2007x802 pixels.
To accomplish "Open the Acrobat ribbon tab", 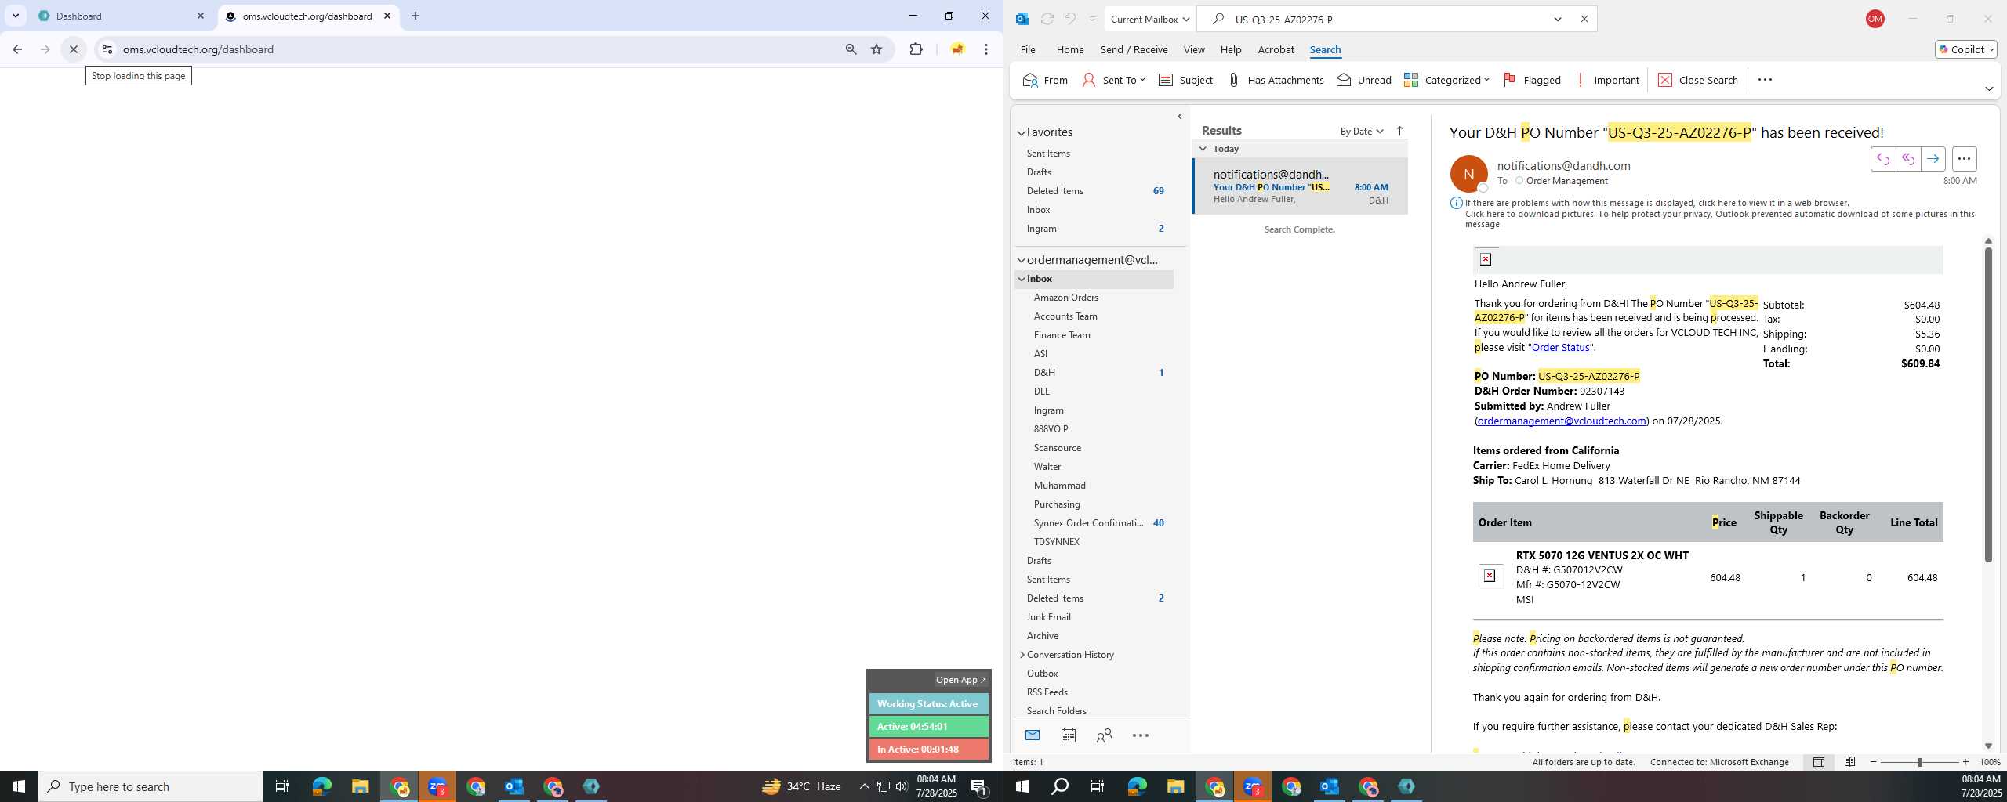I will pyautogui.click(x=1276, y=49).
